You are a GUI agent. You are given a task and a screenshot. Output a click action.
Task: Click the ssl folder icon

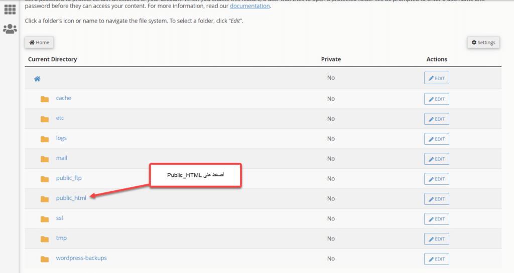point(45,219)
